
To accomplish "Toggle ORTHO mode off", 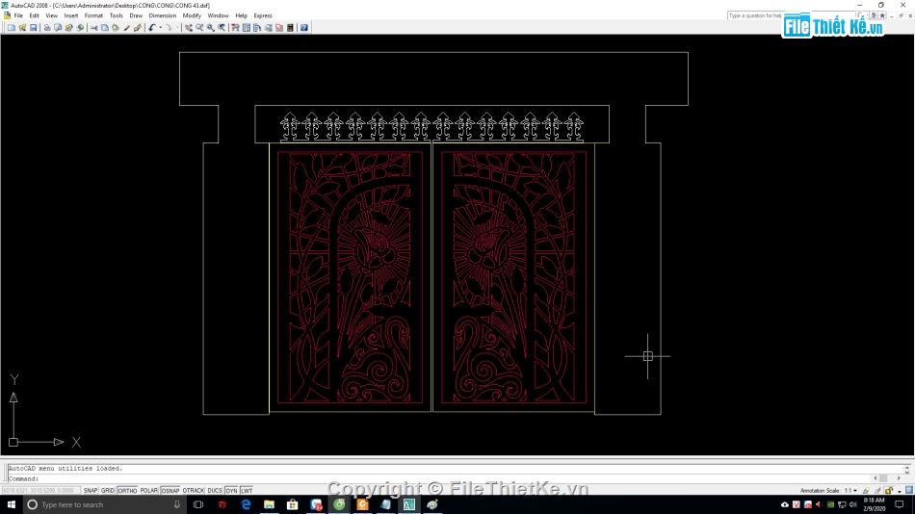I will 126,491.
